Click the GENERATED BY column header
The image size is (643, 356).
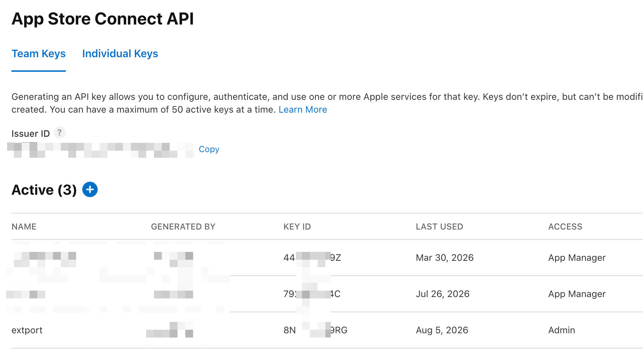pyautogui.click(x=183, y=227)
